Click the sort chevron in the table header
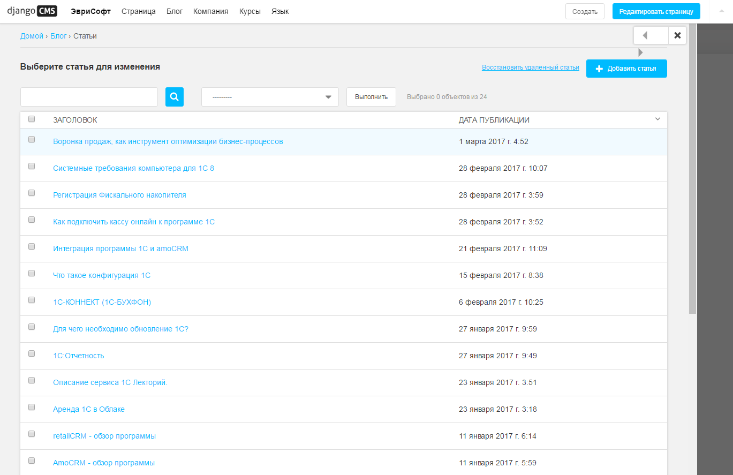733x475 pixels. tap(658, 119)
